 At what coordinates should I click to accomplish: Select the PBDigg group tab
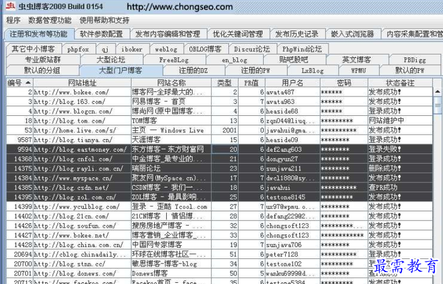pyautogui.click(x=415, y=60)
